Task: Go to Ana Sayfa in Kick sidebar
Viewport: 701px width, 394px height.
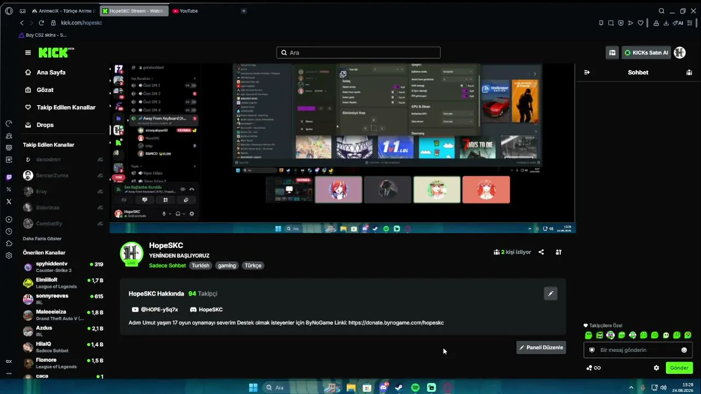Action: pyautogui.click(x=51, y=72)
